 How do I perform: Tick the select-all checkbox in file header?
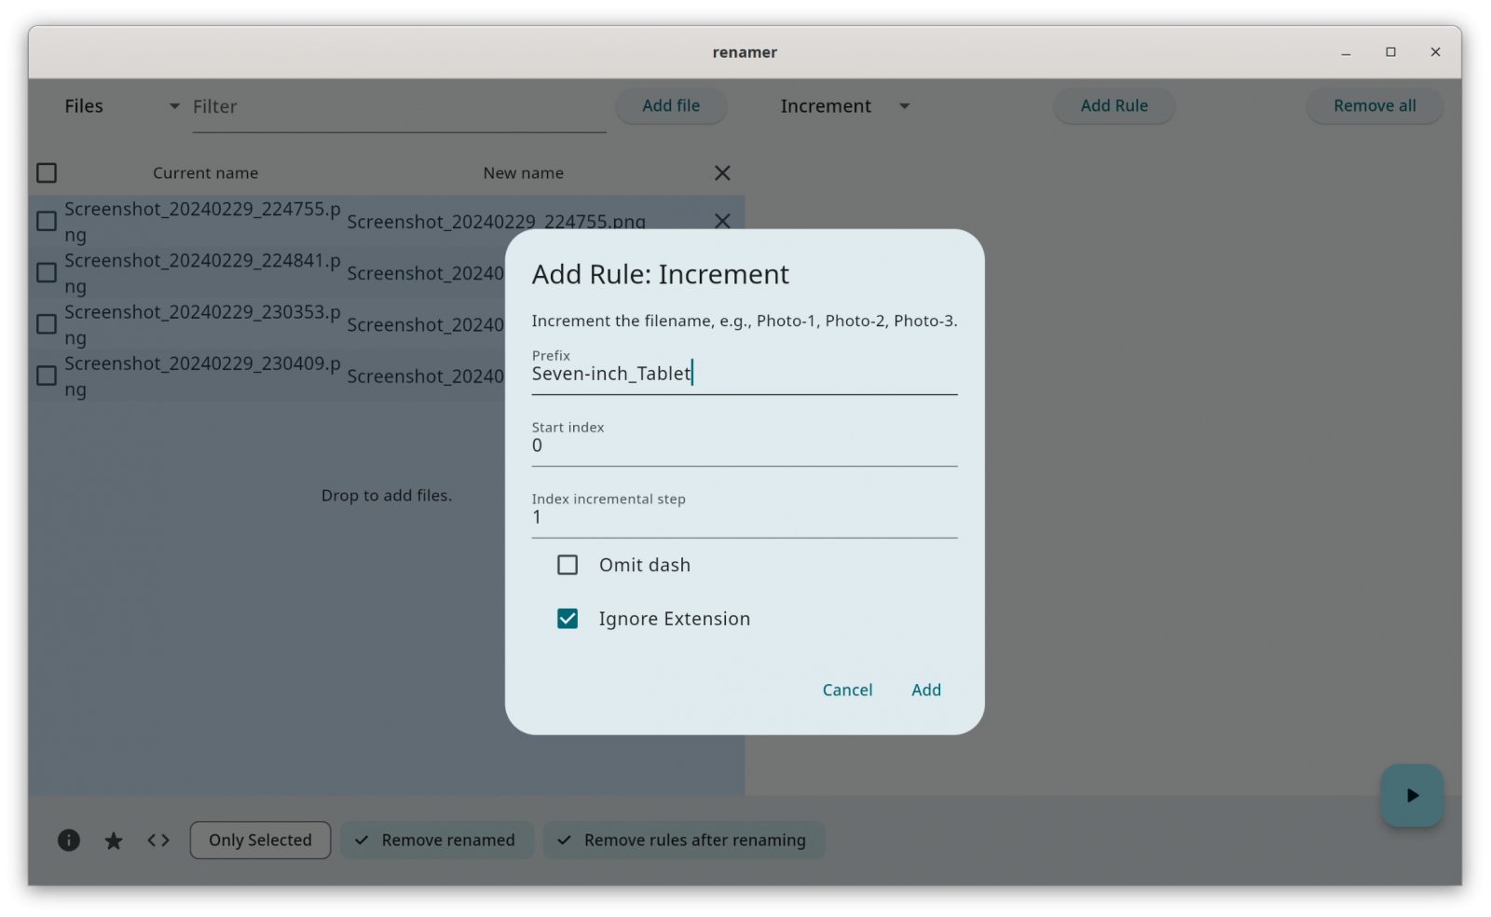click(x=47, y=173)
